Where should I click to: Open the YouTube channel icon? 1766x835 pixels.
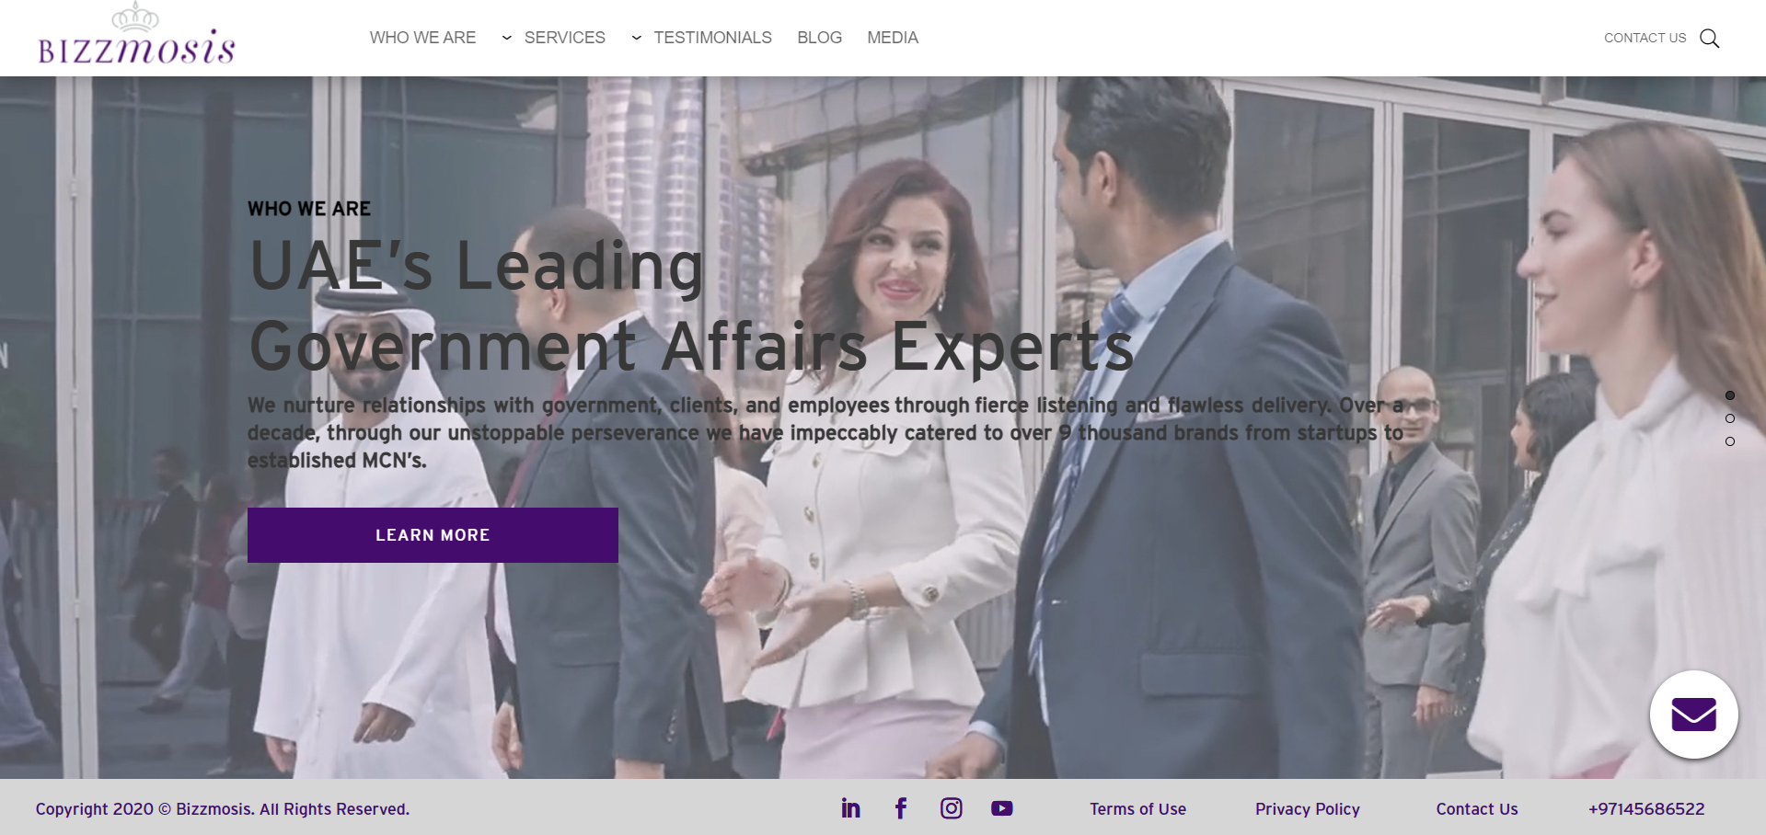point(1002,808)
